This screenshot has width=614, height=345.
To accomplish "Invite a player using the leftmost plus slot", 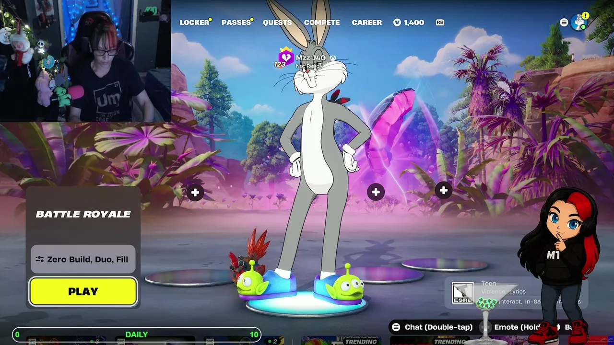I will [x=195, y=193].
